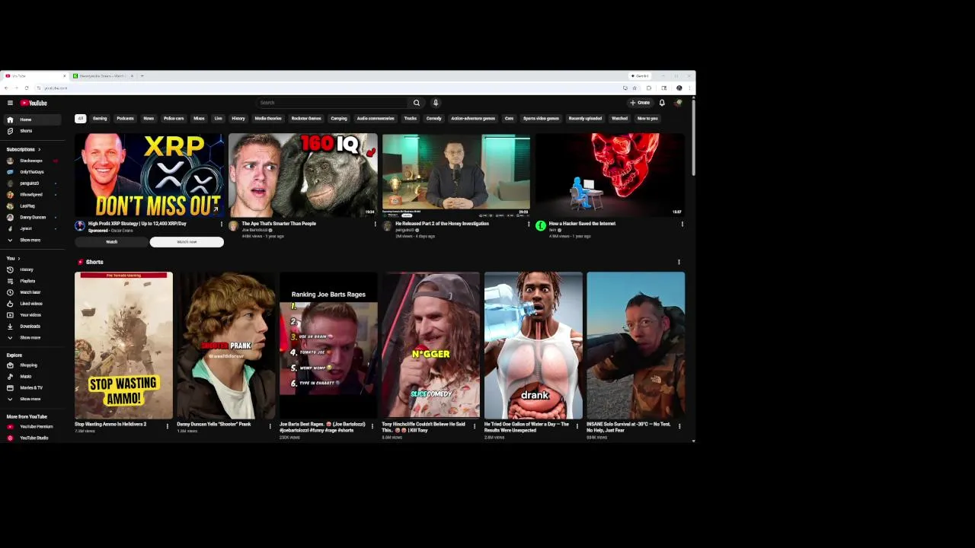Click the search magnifier button

[x=416, y=103]
